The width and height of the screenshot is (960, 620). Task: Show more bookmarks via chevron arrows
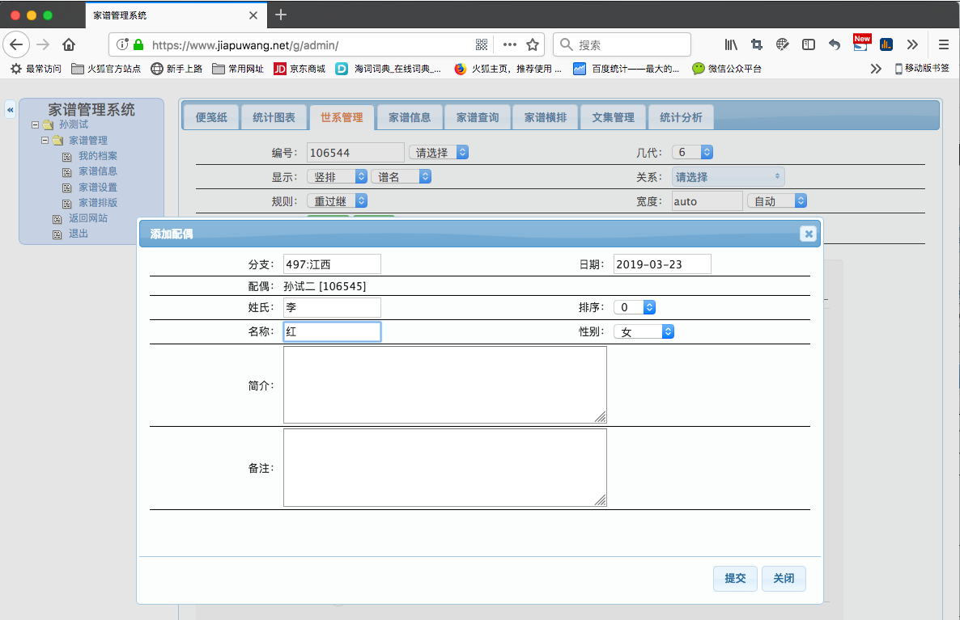tap(876, 69)
